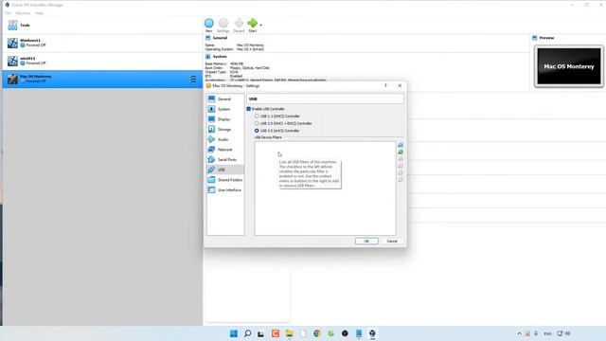
Task: Select USB 3.0 (xHCI) Controller
Action: pyautogui.click(x=257, y=131)
